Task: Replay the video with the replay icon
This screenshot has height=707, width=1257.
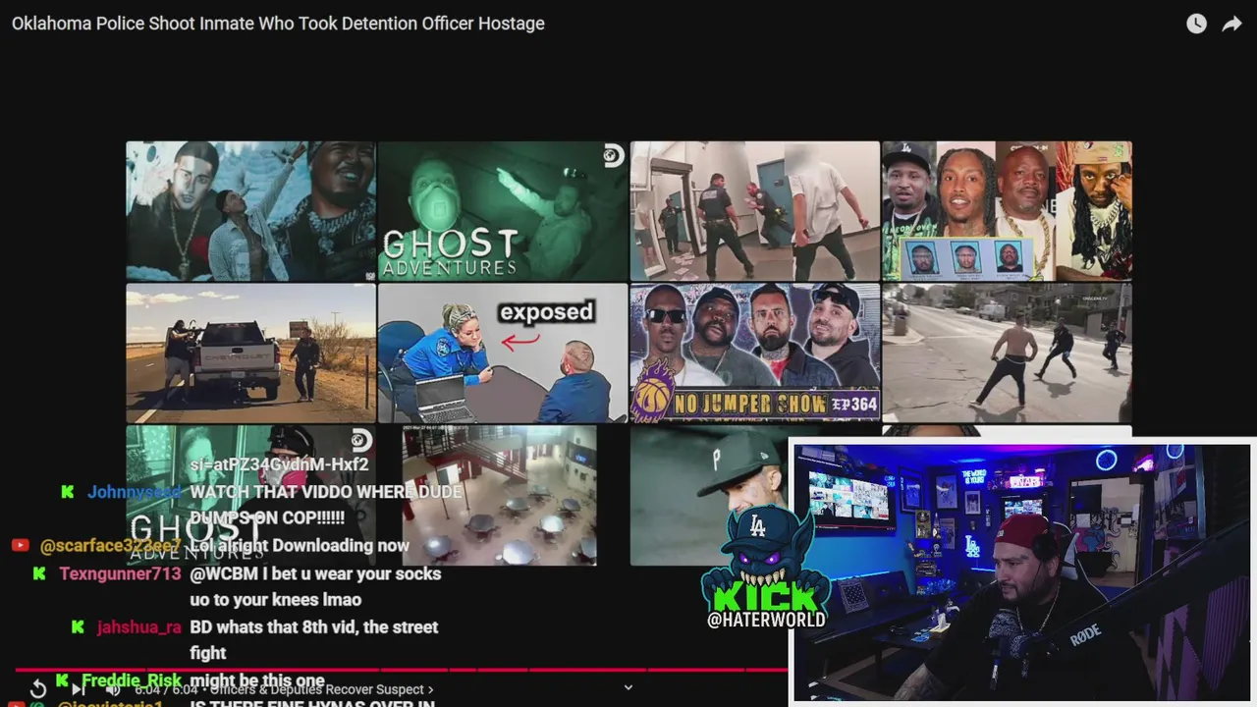Action: (x=38, y=689)
